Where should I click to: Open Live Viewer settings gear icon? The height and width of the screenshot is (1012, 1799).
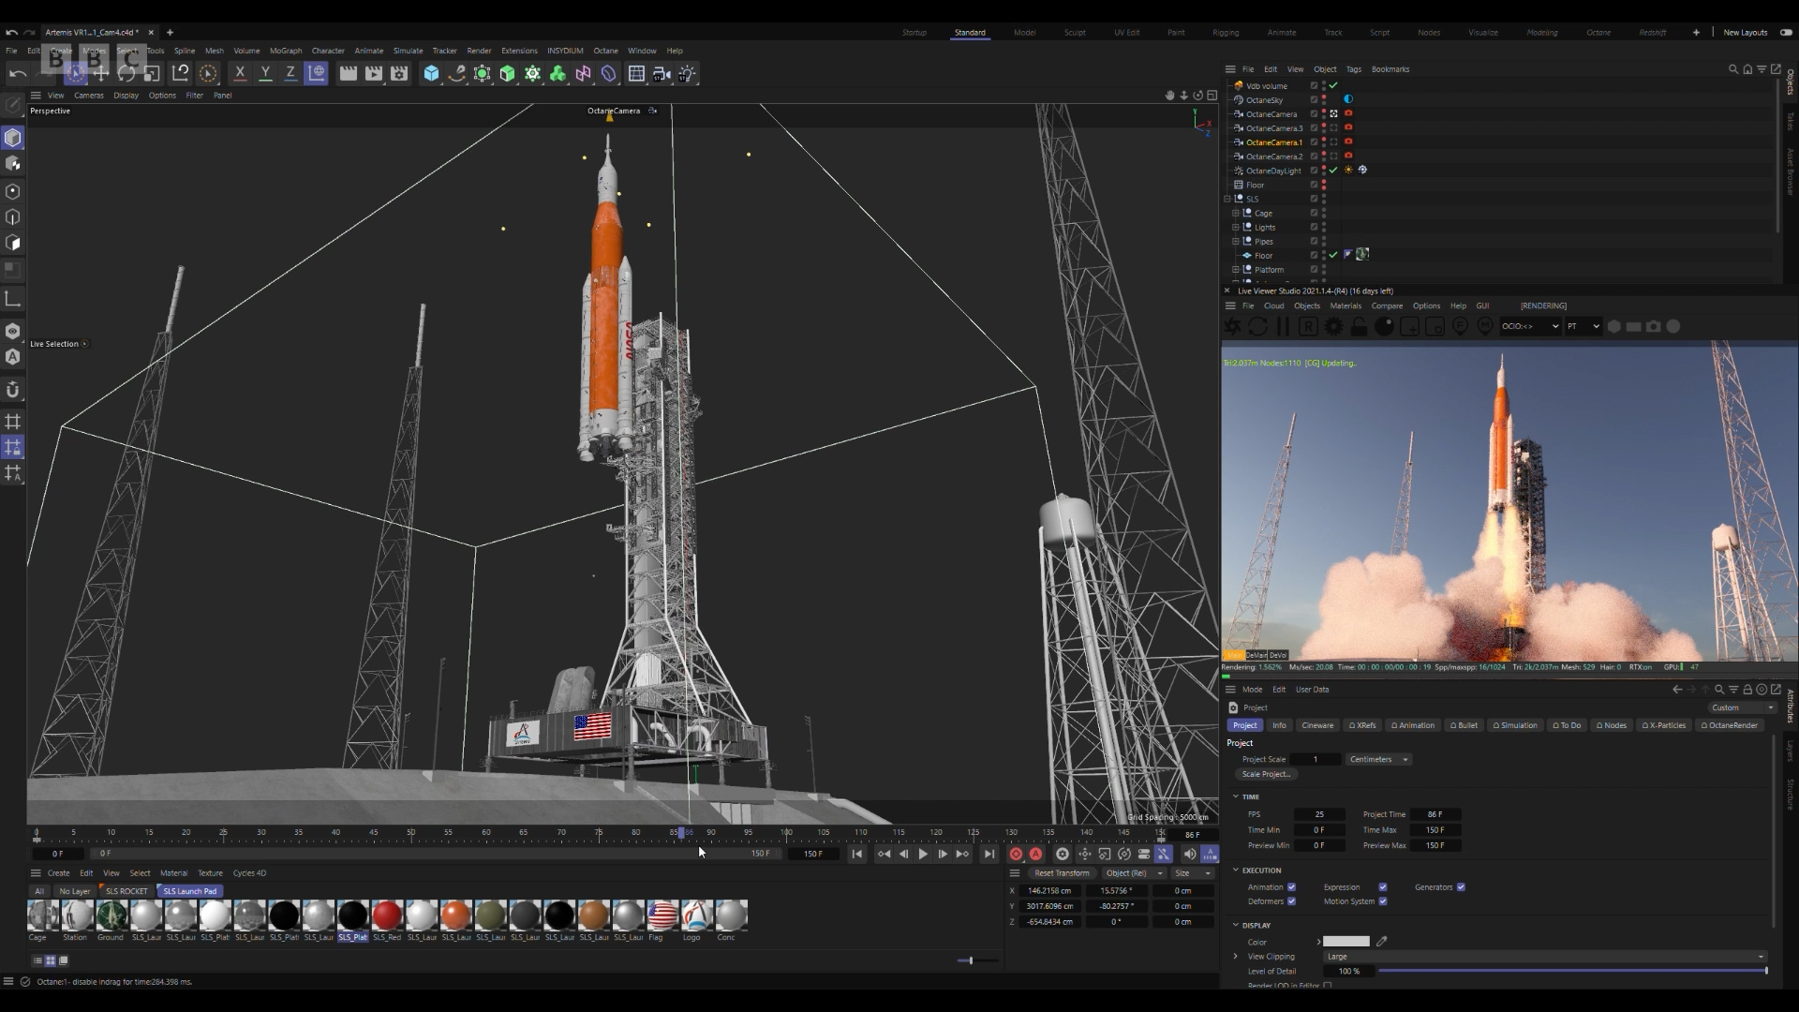point(1333,326)
